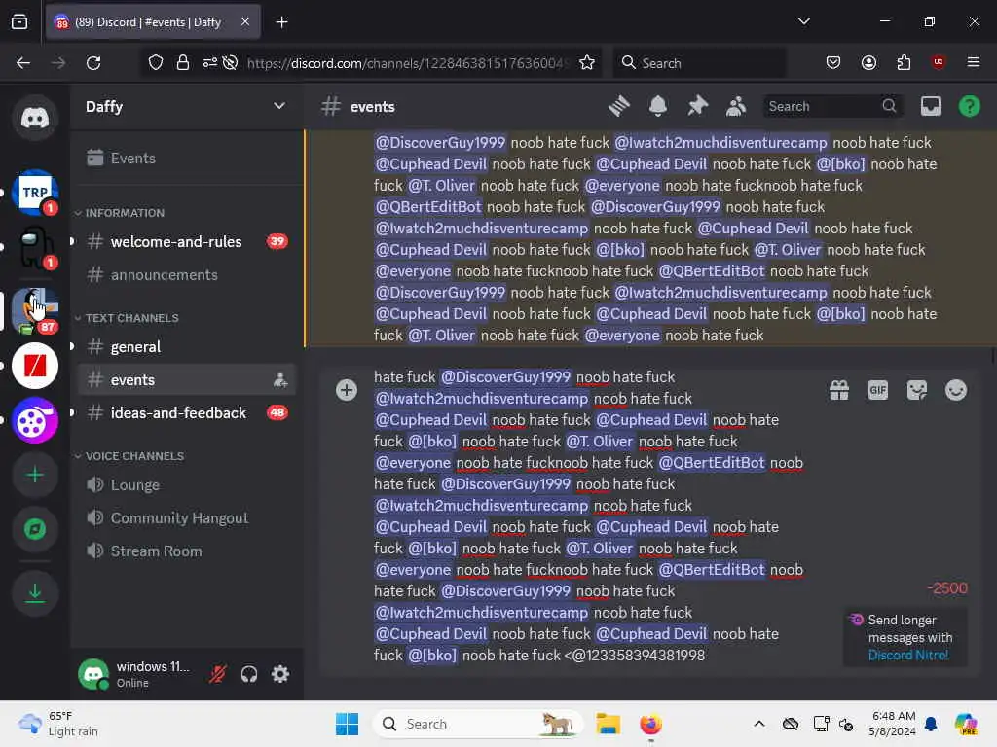Open the gift Nitro icon in message bar
The width and height of the screenshot is (997, 747).
[x=839, y=390]
